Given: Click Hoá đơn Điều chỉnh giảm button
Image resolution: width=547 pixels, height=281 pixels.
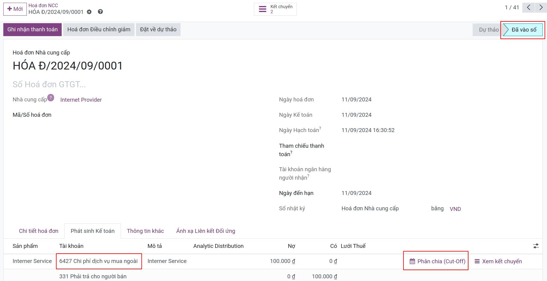Looking at the screenshot, I should [x=99, y=29].
